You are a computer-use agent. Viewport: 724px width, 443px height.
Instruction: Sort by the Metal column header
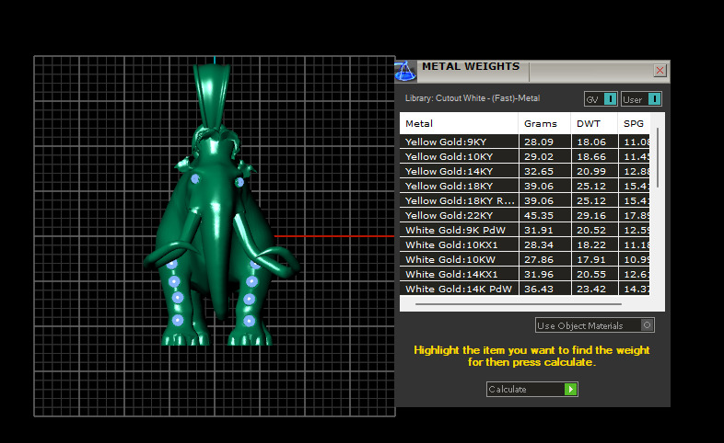pyautogui.click(x=459, y=123)
